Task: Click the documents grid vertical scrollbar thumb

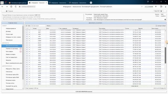Action: pos(165,55)
